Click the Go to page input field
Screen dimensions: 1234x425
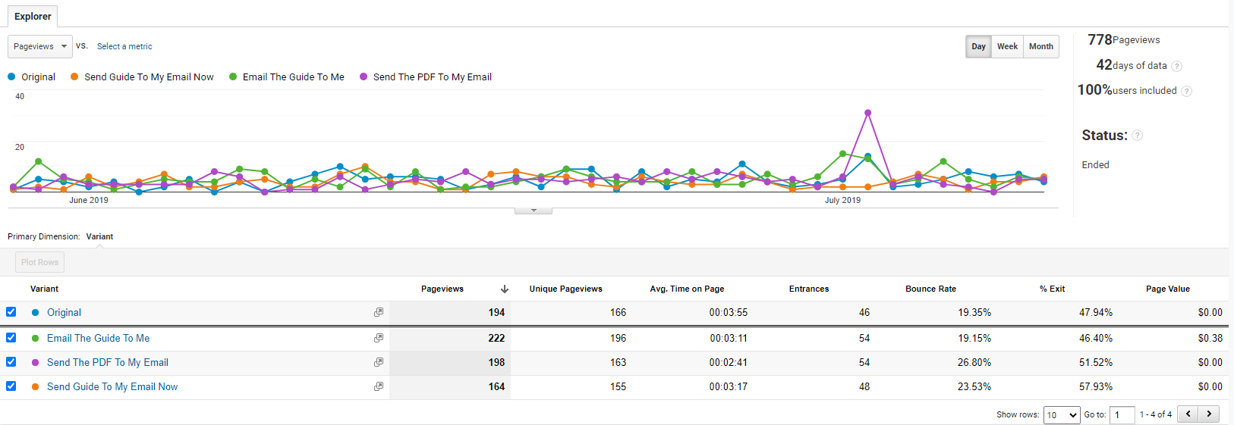click(x=1122, y=414)
